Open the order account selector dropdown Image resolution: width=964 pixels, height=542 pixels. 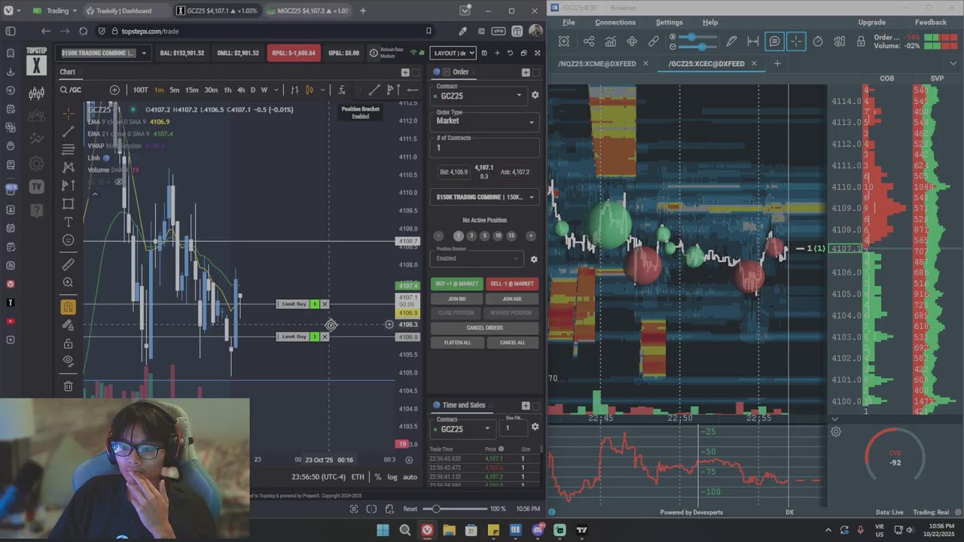[x=484, y=197]
